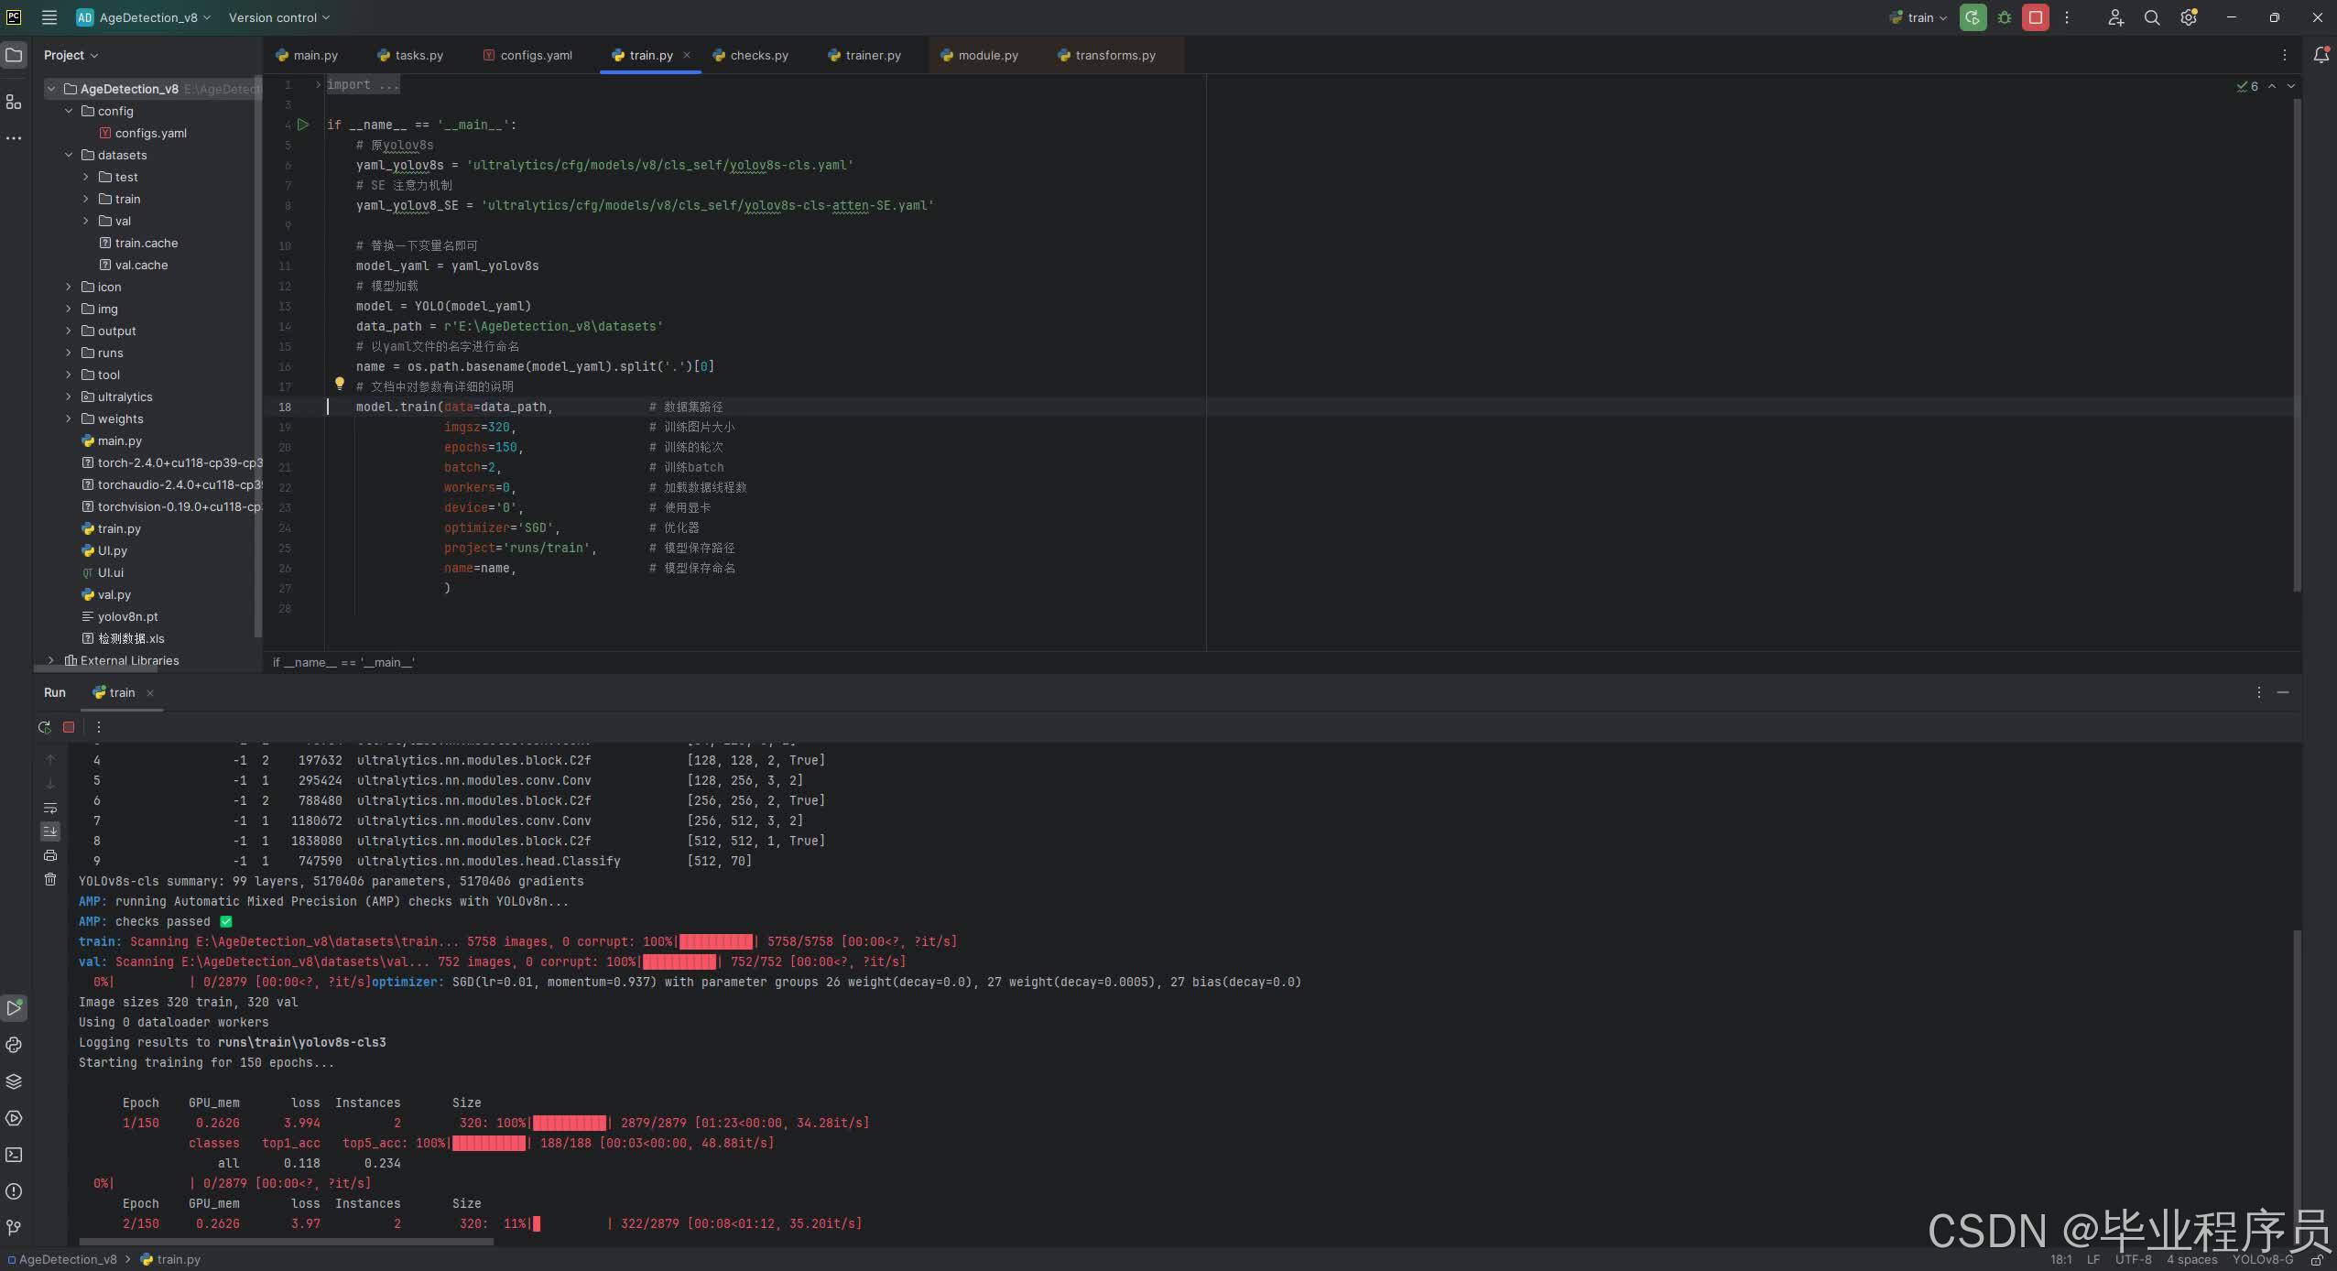2337x1271 pixels.
Task: Collapse the datasets folder
Action: [69, 155]
